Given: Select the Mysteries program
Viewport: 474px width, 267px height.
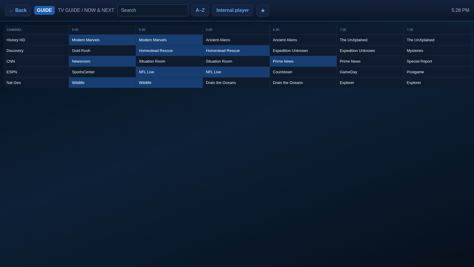Looking at the screenshot, I should (437, 51).
